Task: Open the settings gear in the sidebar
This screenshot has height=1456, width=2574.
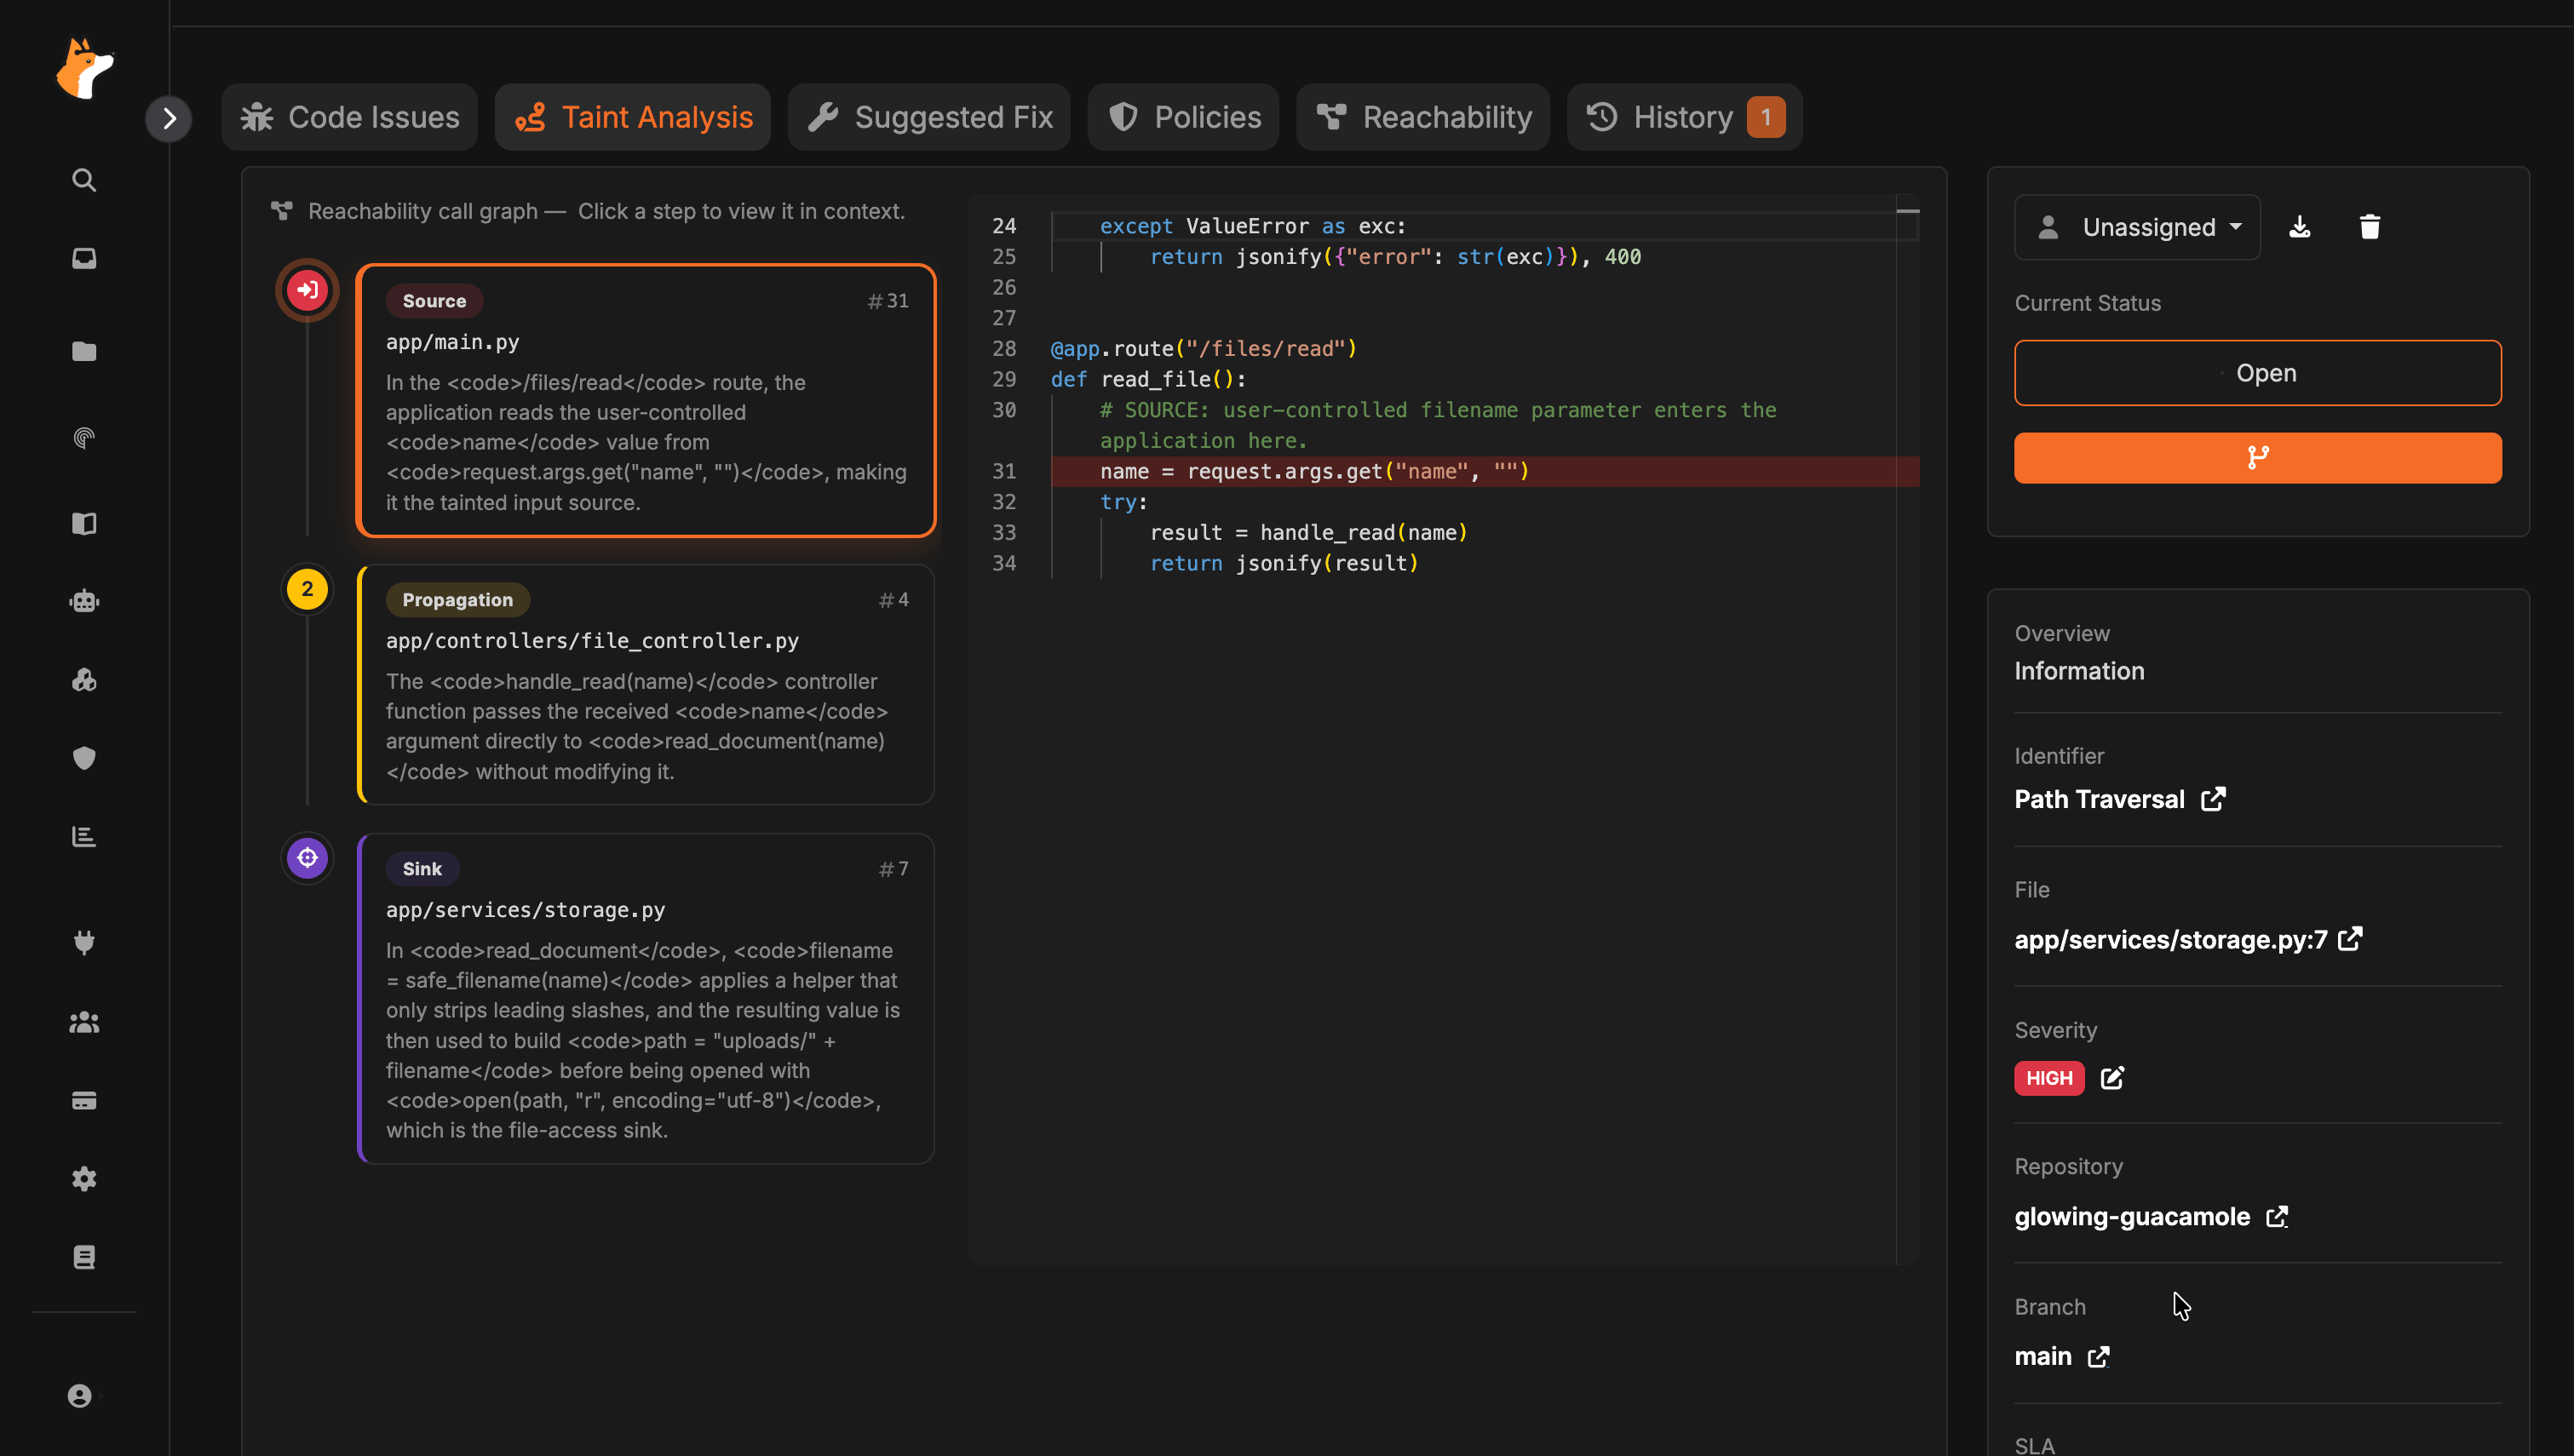Action: 84,1178
